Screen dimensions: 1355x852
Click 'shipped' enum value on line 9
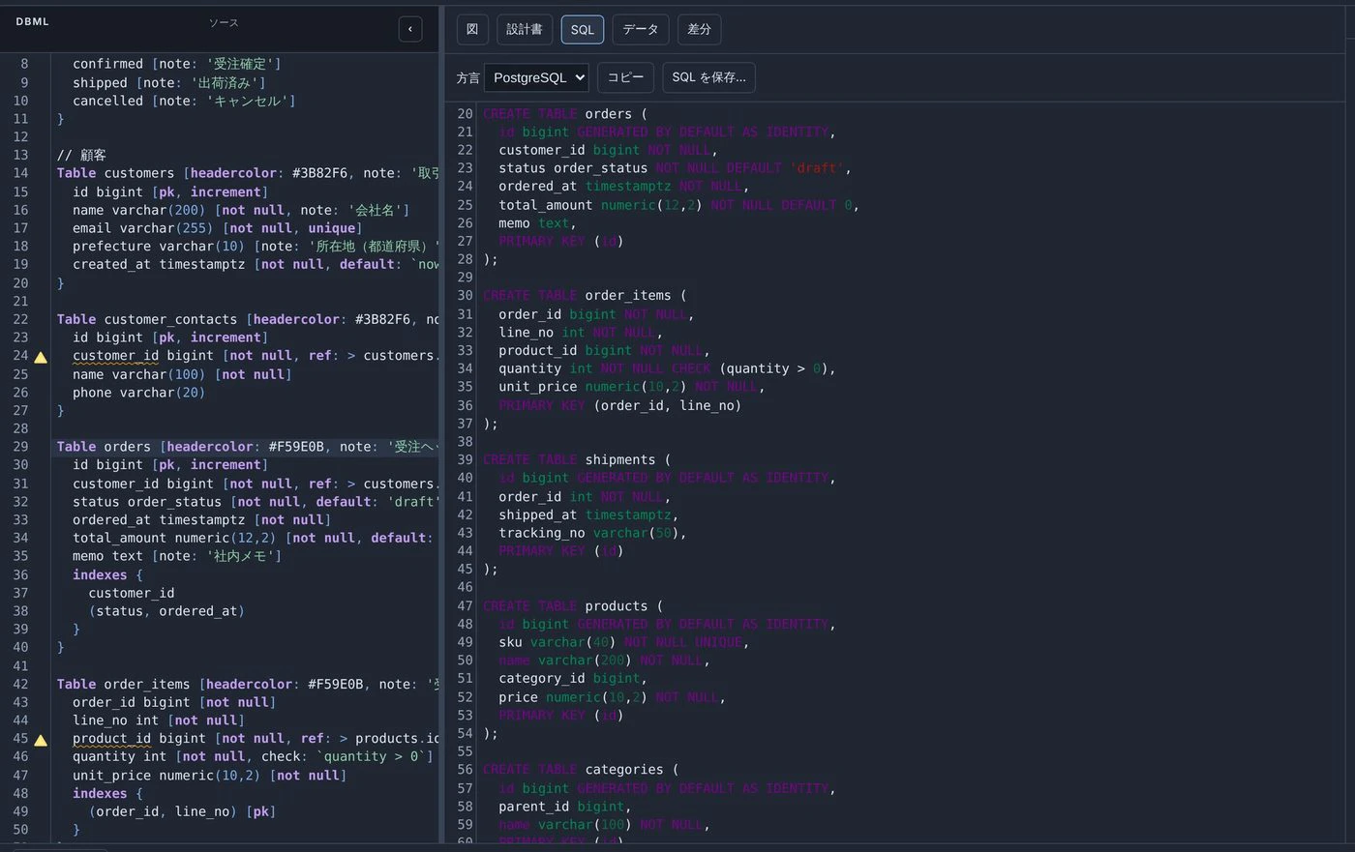click(100, 83)
